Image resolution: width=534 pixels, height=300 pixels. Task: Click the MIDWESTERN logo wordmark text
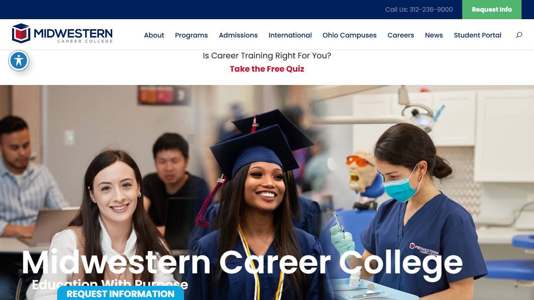coord(73,33)
